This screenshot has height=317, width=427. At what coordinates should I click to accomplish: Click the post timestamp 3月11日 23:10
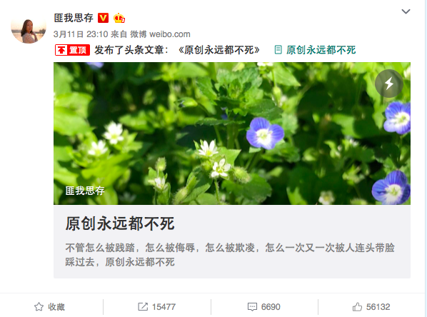click(x=81, y=34)
